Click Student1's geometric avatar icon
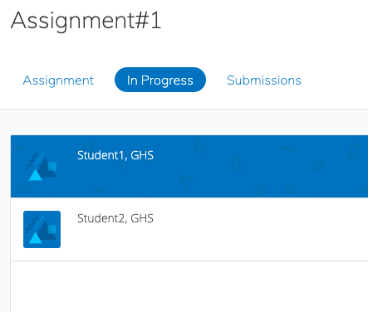 (x=42, y=166)
